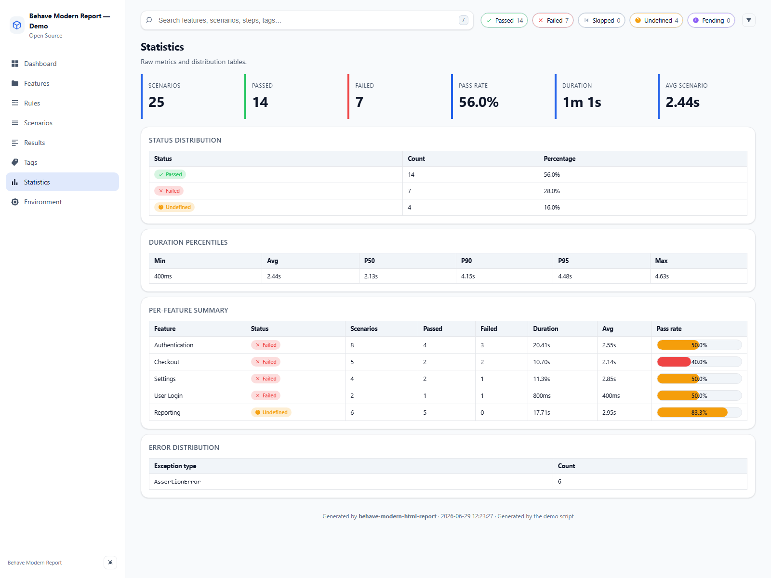
Task: Click the Undefined badge in Reporting row
Action: coord(271,412)
